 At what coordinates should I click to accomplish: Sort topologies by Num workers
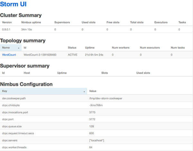click(120, 48)
